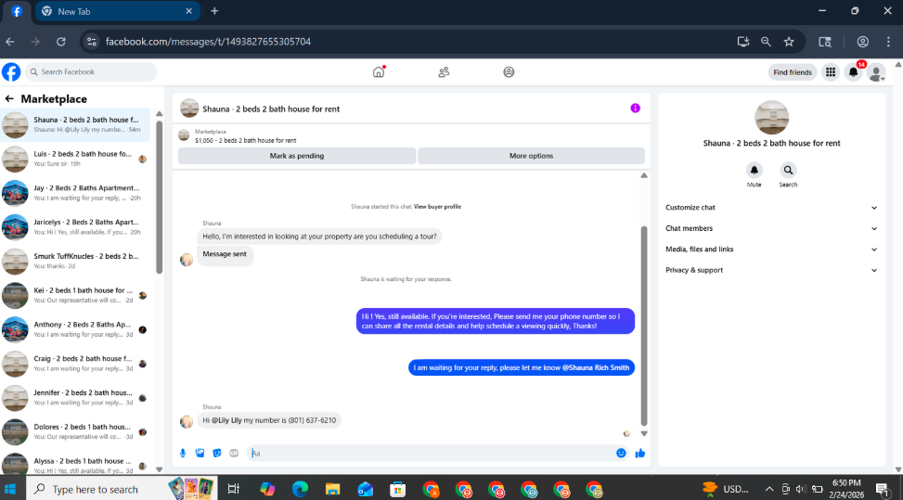
Task: Open Anthony conversation
Action: tap(75, 329)
